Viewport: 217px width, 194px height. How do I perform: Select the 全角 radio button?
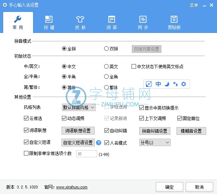click(x=111, y=76)
